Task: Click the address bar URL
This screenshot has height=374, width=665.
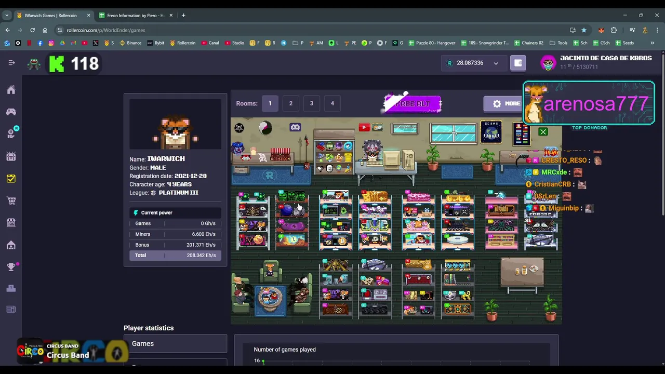Action: click(x=106, y=30)
